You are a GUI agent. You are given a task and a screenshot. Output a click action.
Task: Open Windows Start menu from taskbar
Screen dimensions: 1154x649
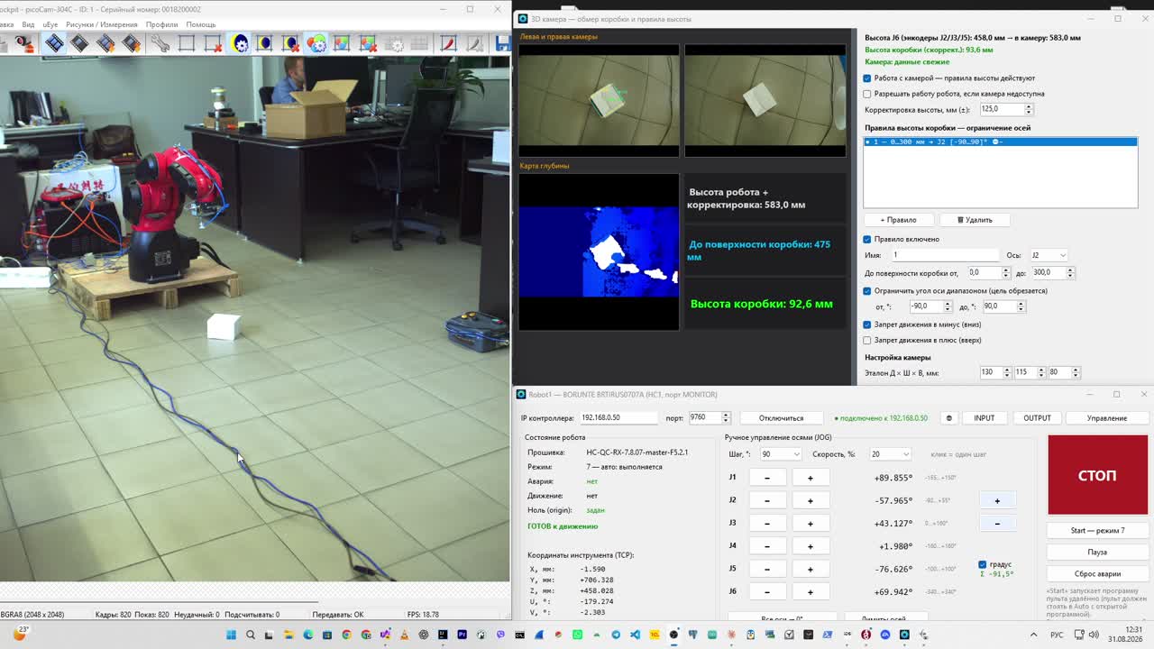(x=231, y=635)
